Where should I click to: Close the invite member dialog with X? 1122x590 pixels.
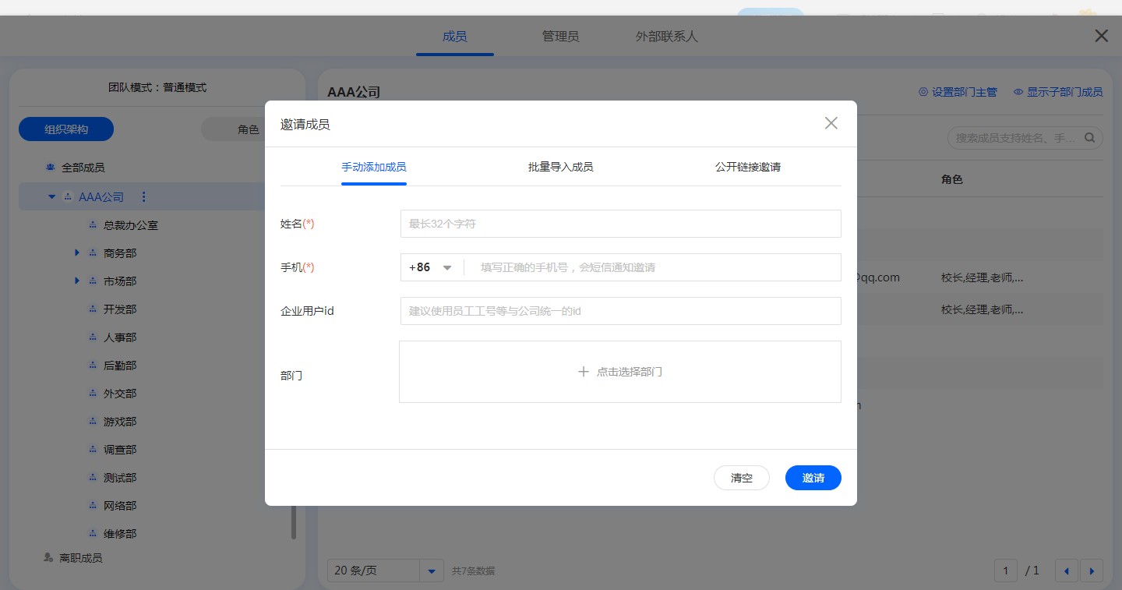(831, 123)
